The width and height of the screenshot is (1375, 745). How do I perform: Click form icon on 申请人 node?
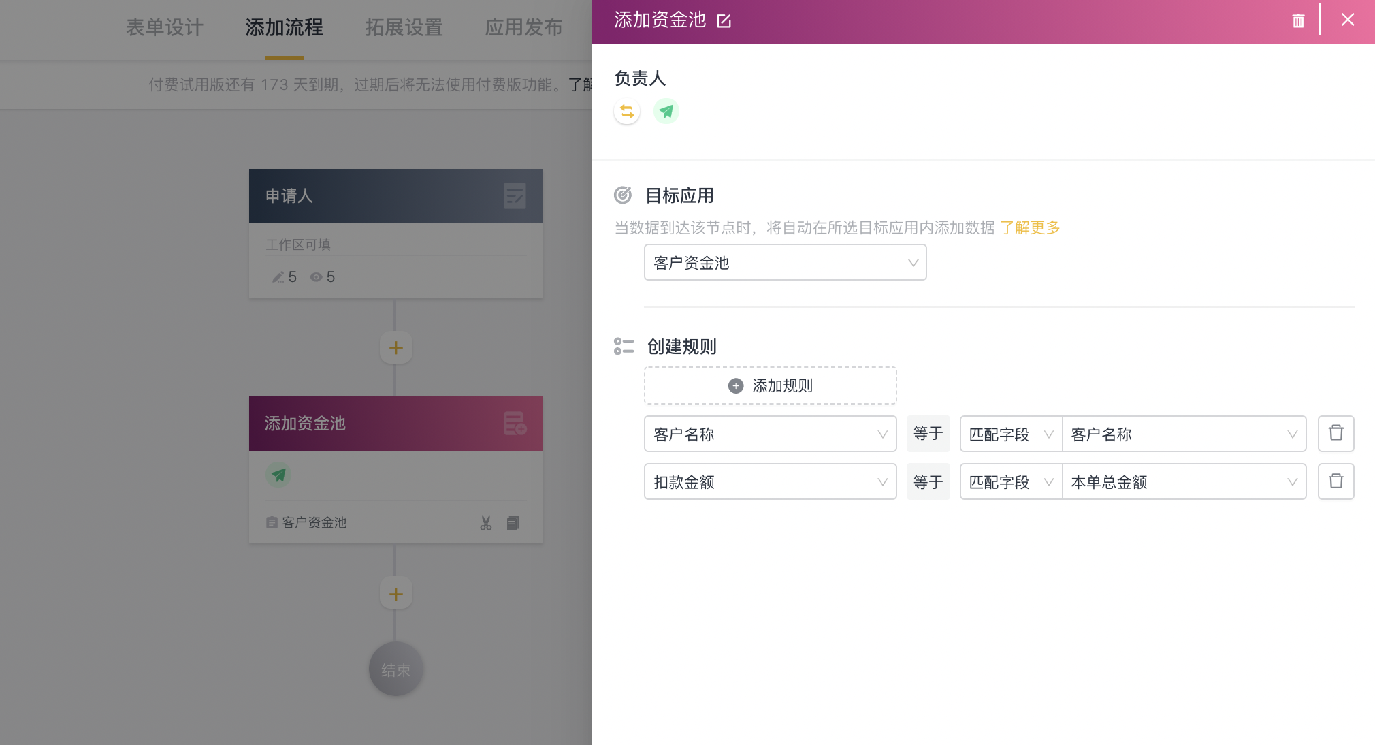(515, 196)
